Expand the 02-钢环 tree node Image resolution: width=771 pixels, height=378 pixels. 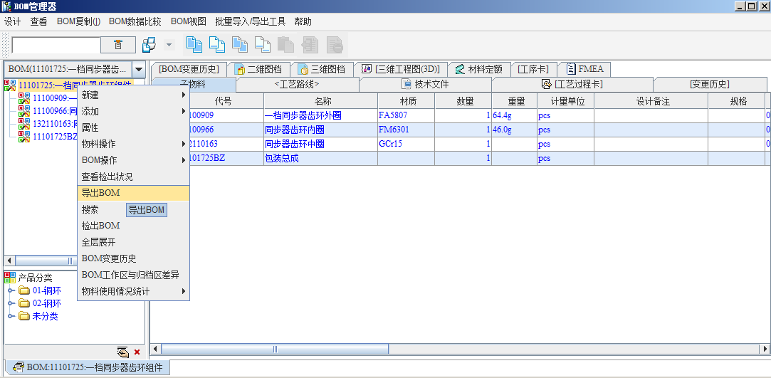coord(11,303)
